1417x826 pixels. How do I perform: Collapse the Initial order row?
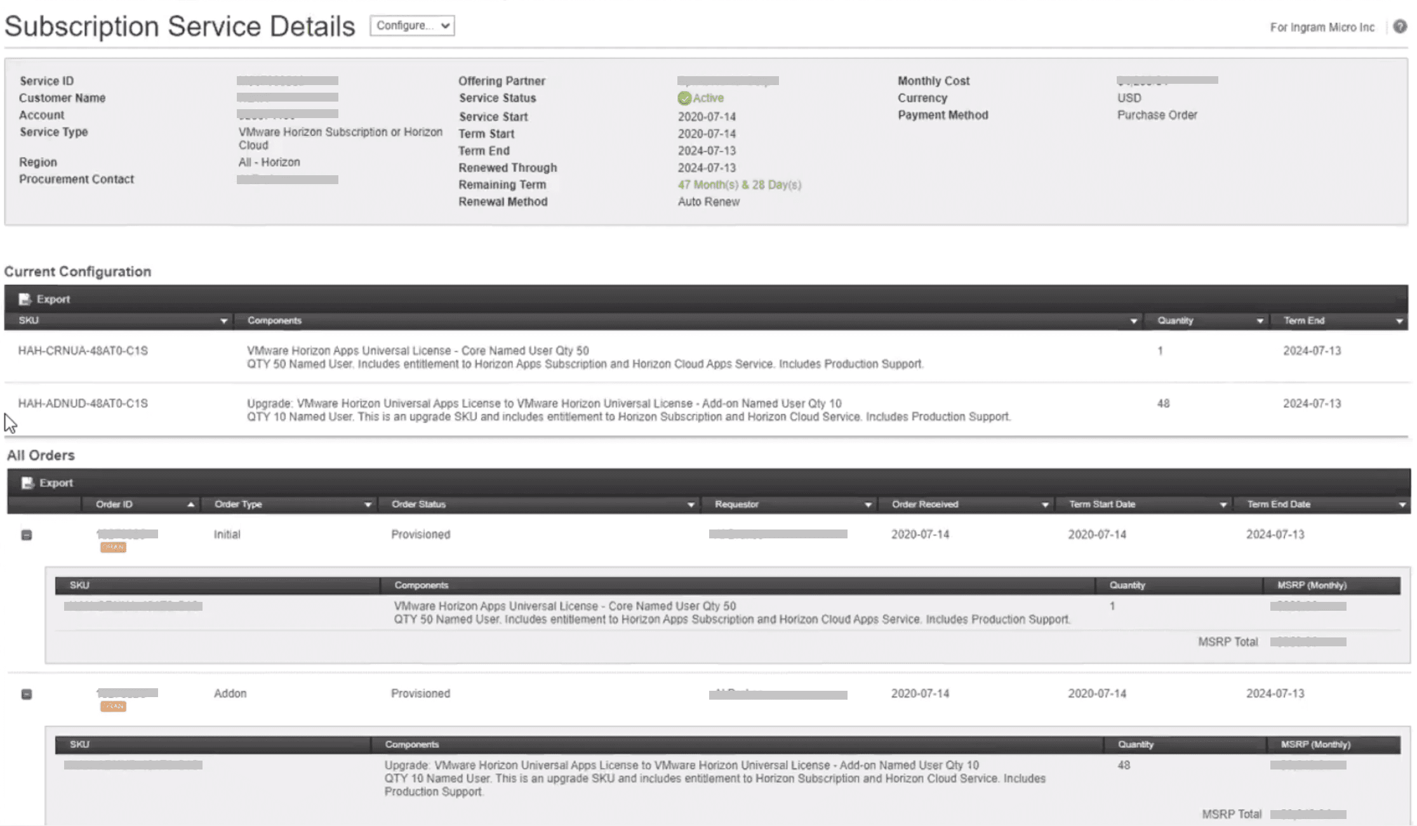[27, 535]
